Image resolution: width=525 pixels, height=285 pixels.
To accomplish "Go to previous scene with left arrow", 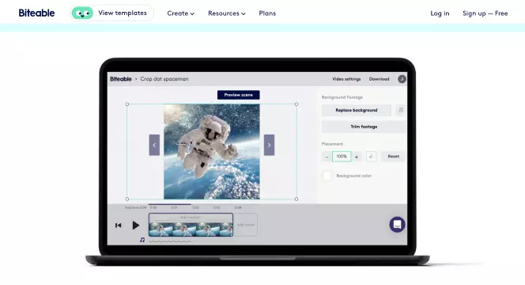I will click(154, 145).
